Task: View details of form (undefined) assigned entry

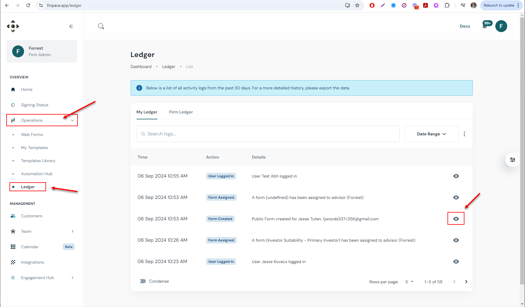Action: point(456,197)
